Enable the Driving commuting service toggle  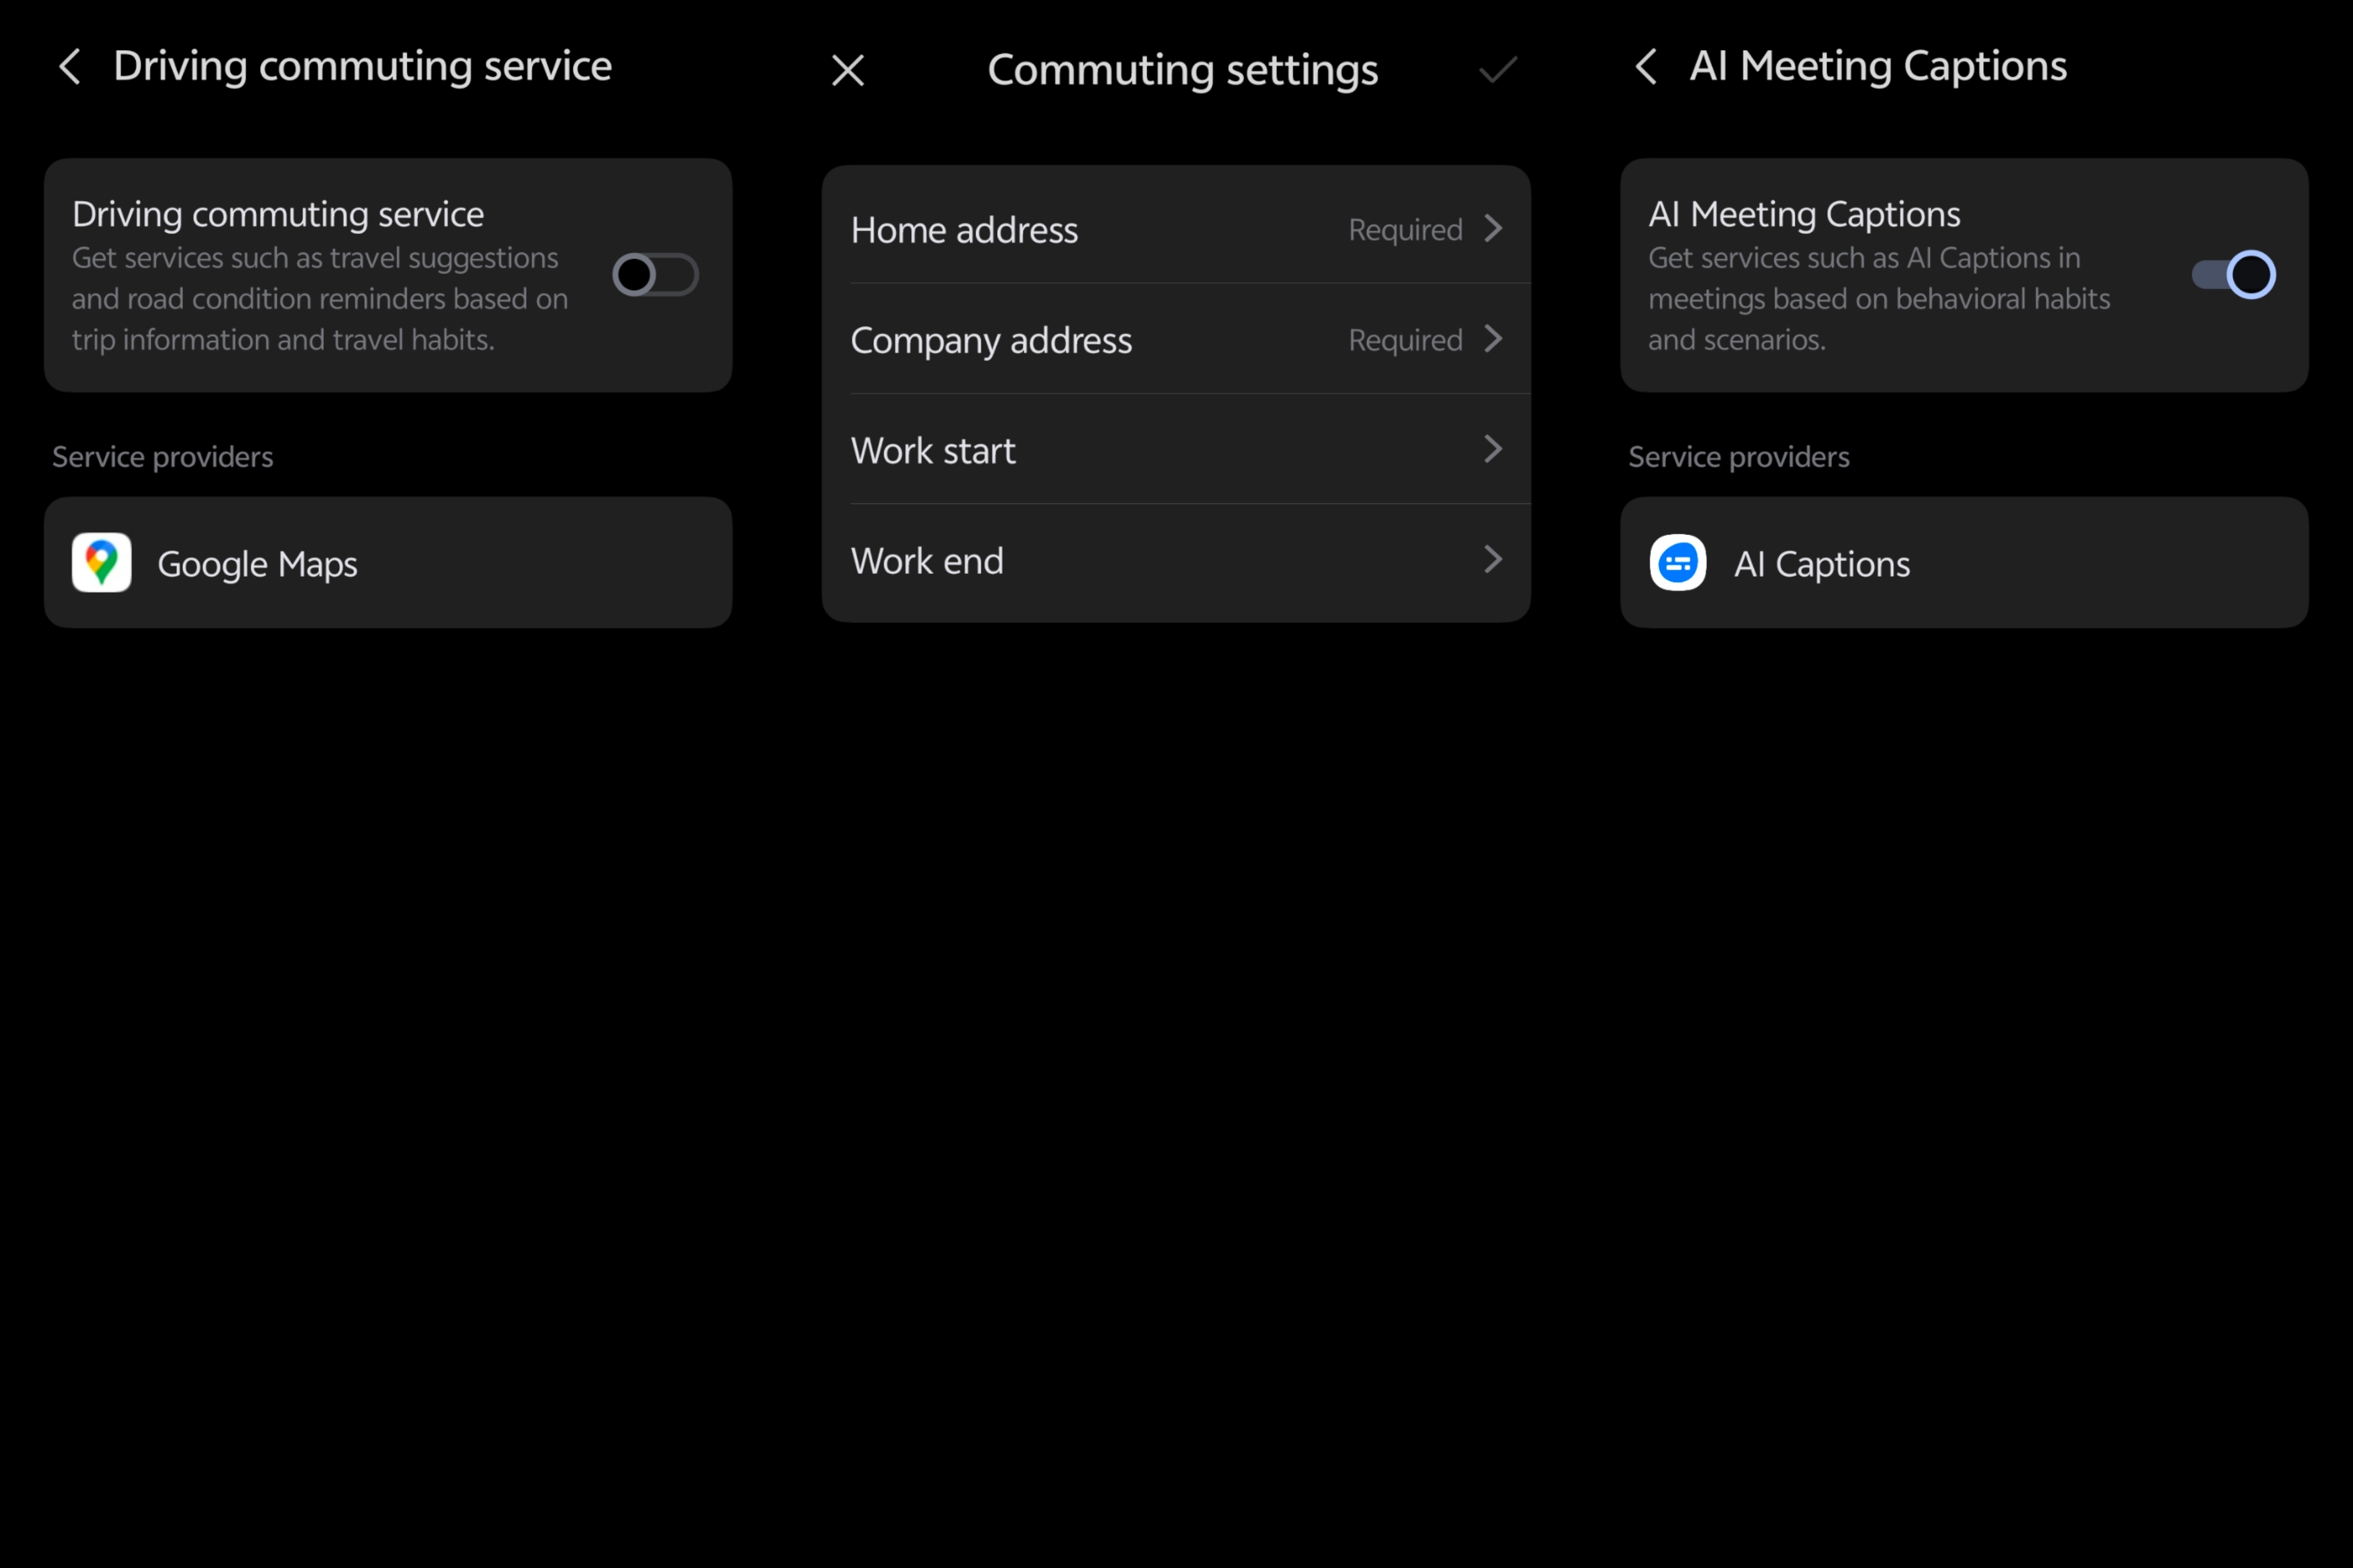pyautogui.click(x=655, y=275)
